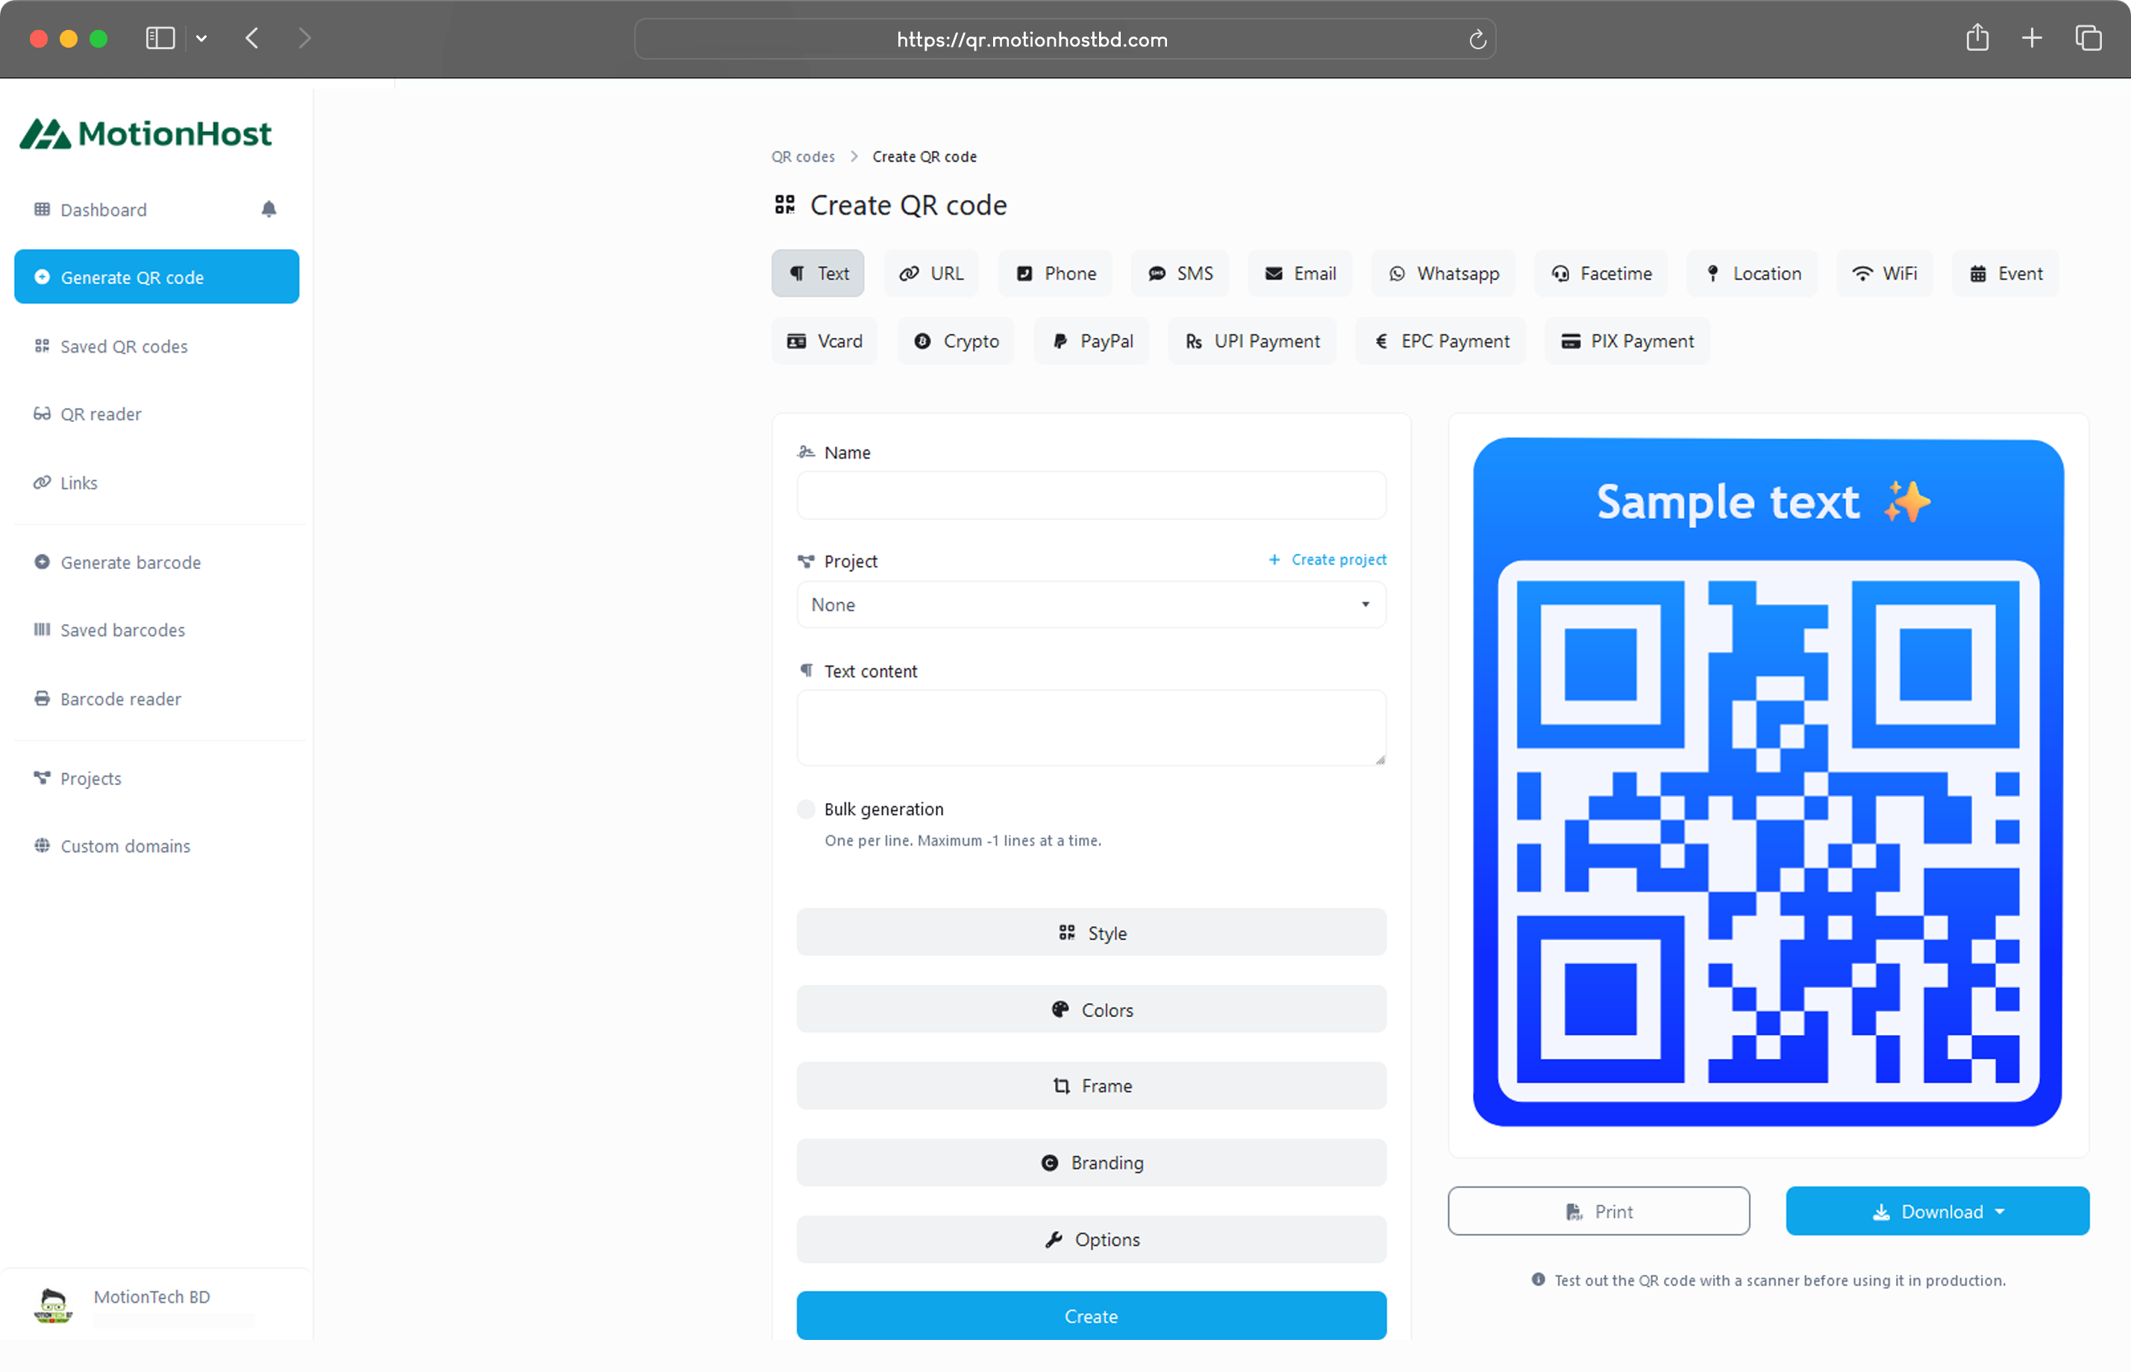Open a new browser tab with the plus icon

[2032, 38]
